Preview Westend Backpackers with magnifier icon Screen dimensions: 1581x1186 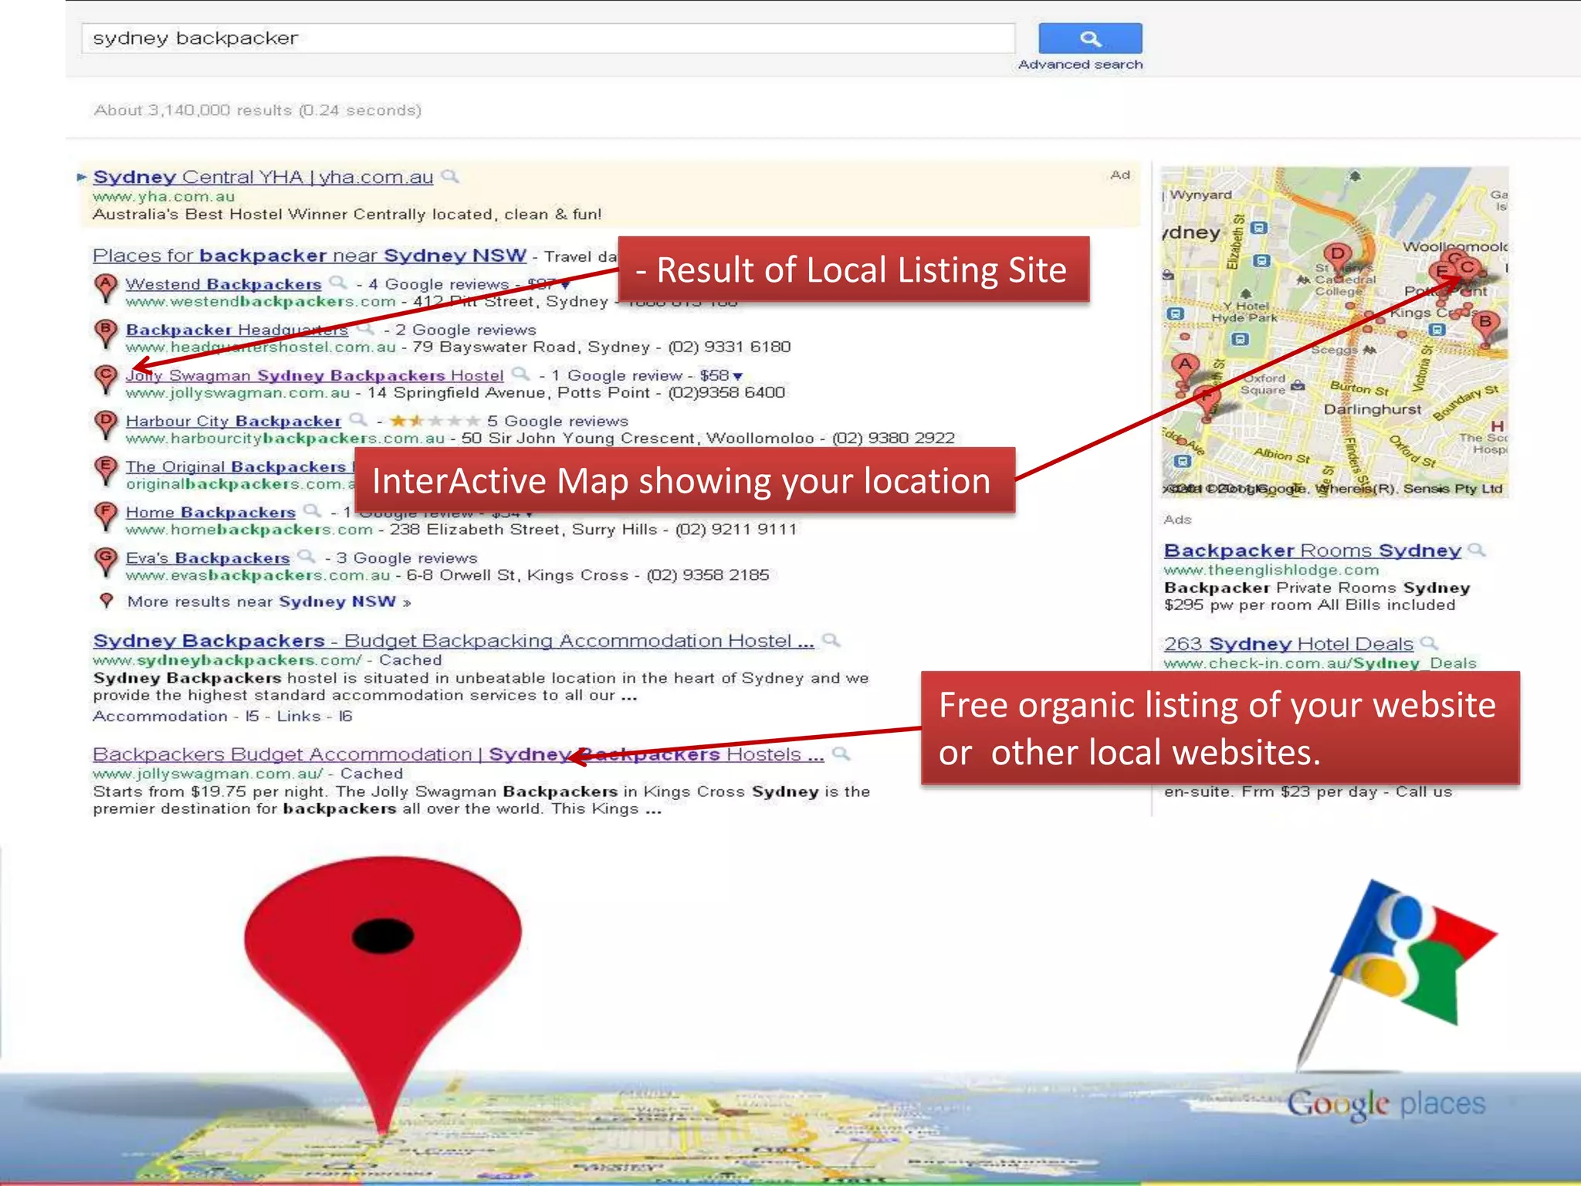pyautogui.click(x=338, y=283)
